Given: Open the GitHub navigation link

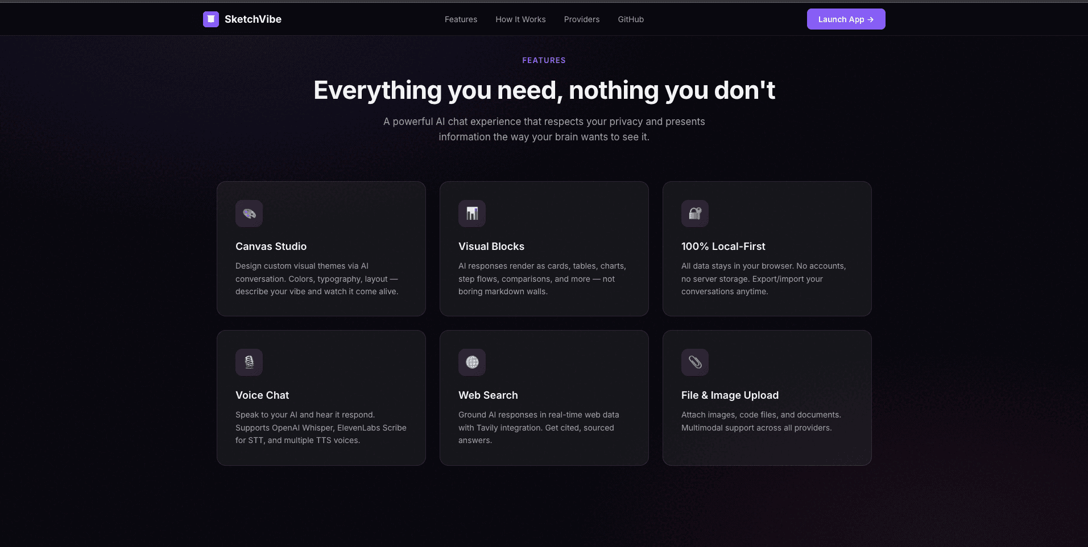Looking at the screenshot, I should click(x=630, y=19).
